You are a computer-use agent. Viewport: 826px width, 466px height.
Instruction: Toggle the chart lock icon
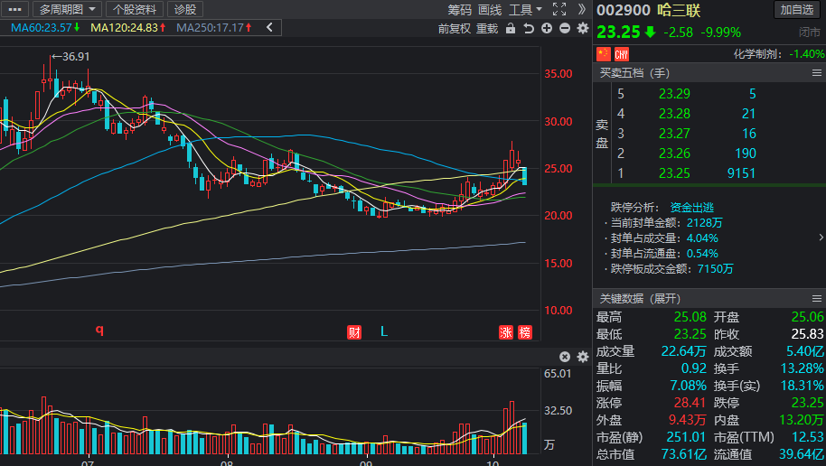pyautogui.click(x=511, y=28)
